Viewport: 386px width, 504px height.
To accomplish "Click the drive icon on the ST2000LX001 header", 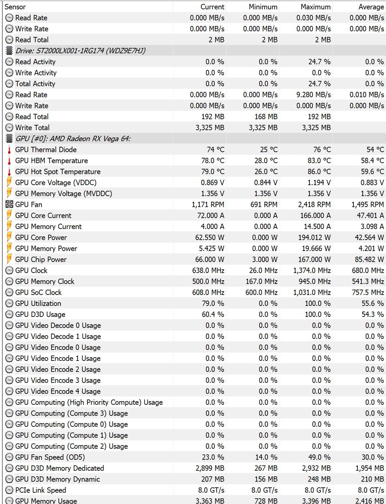I will click(x=9, y=51).
